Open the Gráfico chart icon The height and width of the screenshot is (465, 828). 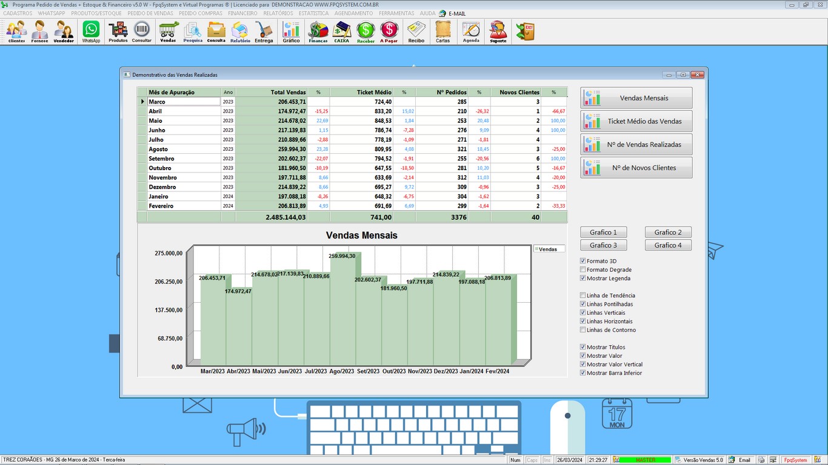[x=291, y=31]
